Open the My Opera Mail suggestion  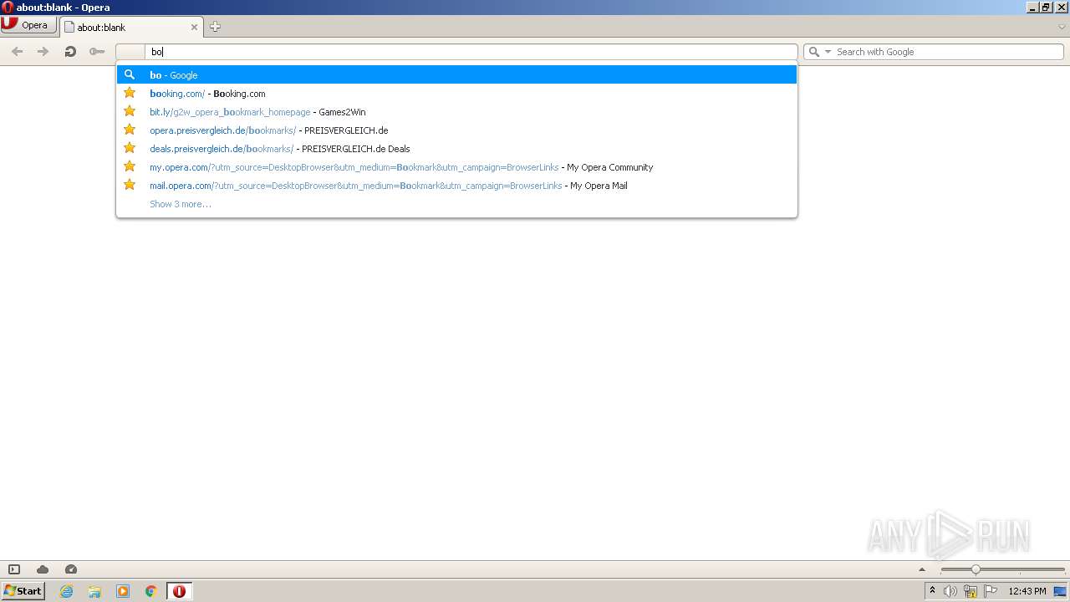click(x=456, y=186)
